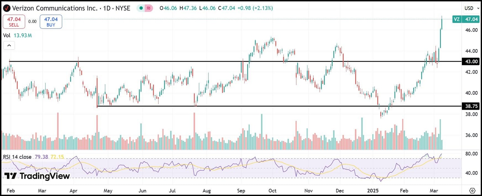Click the TradingView logo

[x=37, y=176]
